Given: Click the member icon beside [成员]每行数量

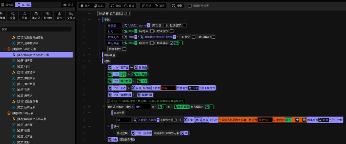Looking at the screenshot, I should point(14,84).
